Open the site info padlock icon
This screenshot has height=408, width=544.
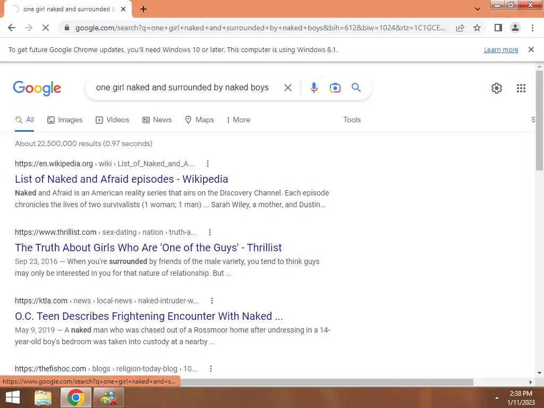click(x=67, y=28)
